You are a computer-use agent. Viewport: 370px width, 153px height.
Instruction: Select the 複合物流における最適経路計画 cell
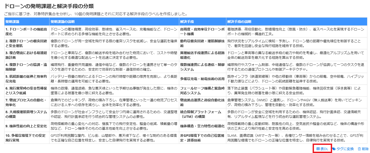point(26,55)
